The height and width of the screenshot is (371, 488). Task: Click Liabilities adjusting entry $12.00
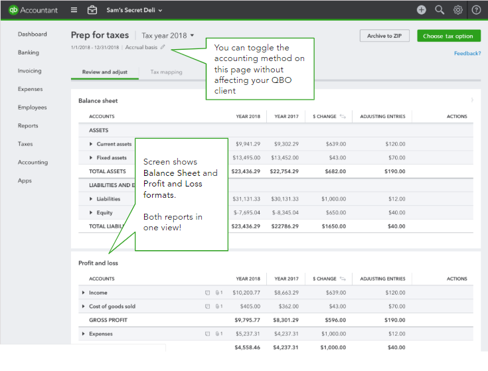[x=397, y=198]
